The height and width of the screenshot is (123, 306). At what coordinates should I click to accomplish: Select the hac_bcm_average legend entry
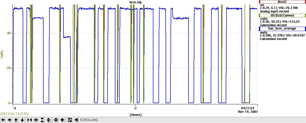pos(282,29)
